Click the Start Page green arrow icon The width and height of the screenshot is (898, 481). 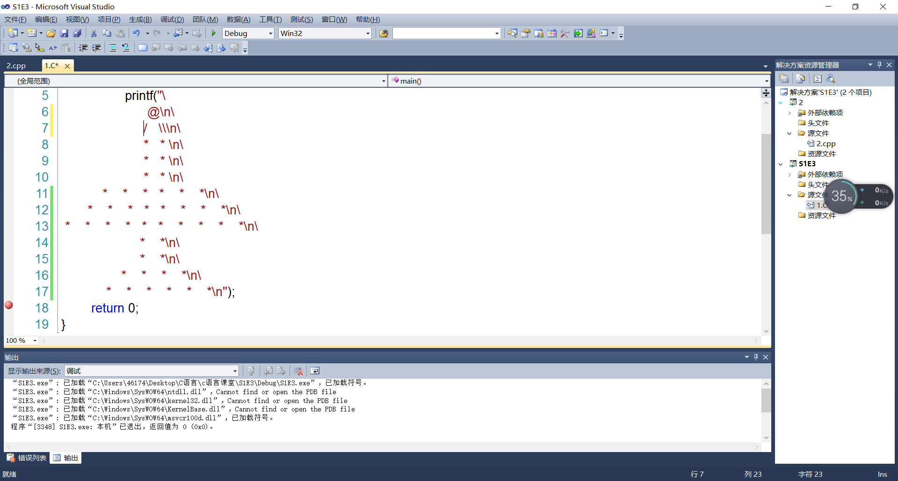[x=578, y=33]
